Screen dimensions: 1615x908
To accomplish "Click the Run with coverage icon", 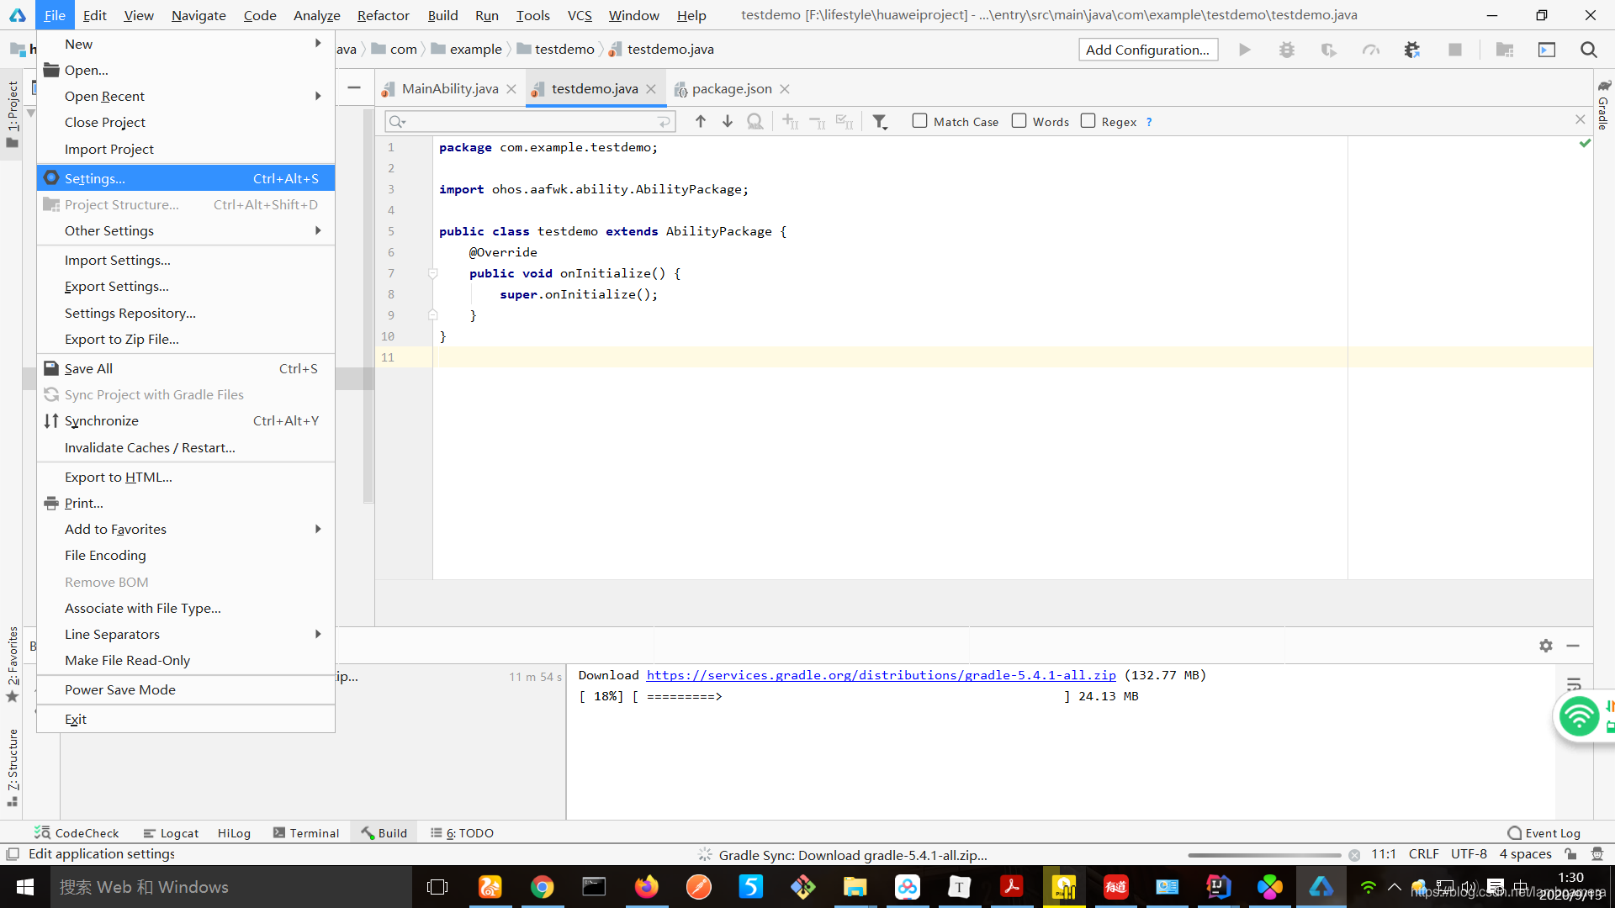I will tap(1328, 50).
